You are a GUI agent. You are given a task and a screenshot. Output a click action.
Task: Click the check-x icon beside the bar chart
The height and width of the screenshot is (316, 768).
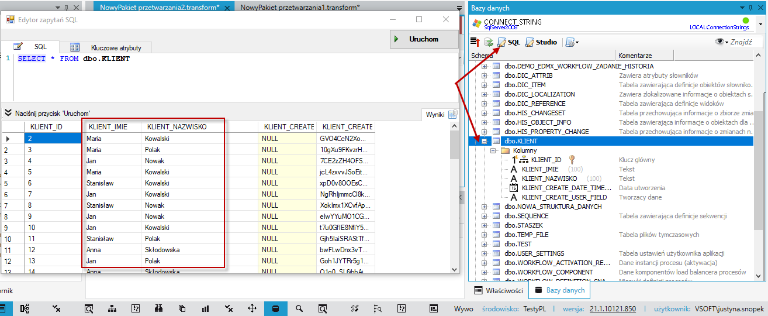click(229, 308)
